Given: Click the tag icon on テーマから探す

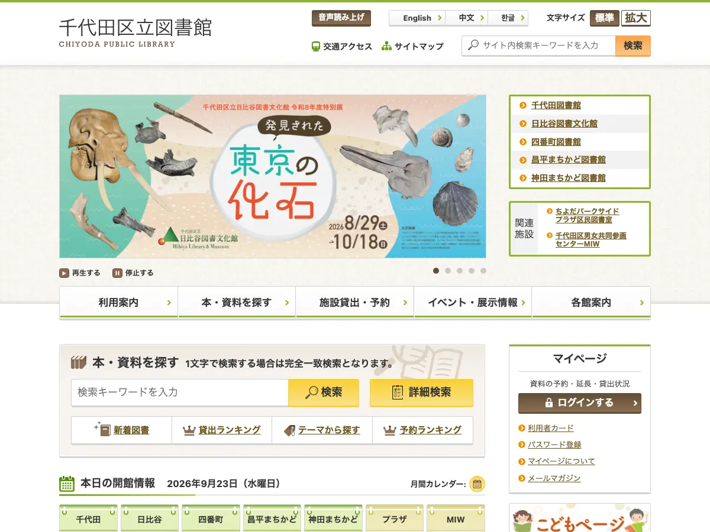Looking at the screenshot, I should click(289, 430).
